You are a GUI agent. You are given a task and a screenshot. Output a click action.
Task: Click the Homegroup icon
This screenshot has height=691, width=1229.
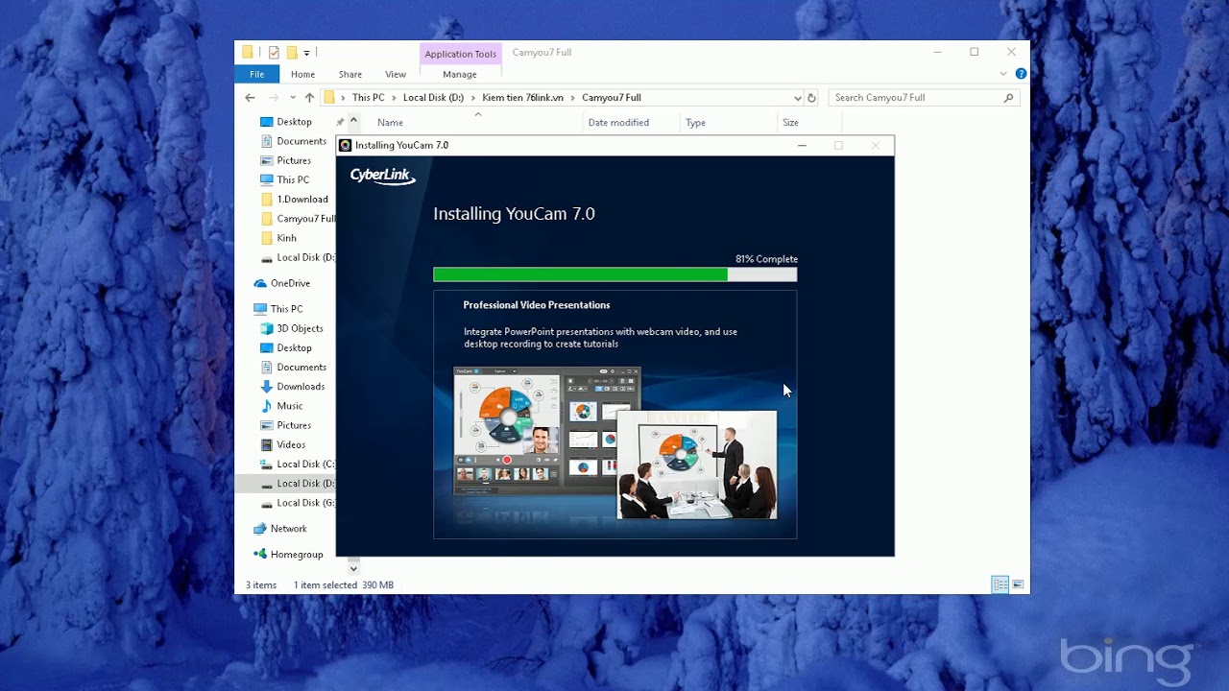pos(260,554)
